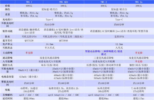Click the 颜色 row label
This screenshot has width=154, height=100.
pyautogui.click(x=7, y=9)
